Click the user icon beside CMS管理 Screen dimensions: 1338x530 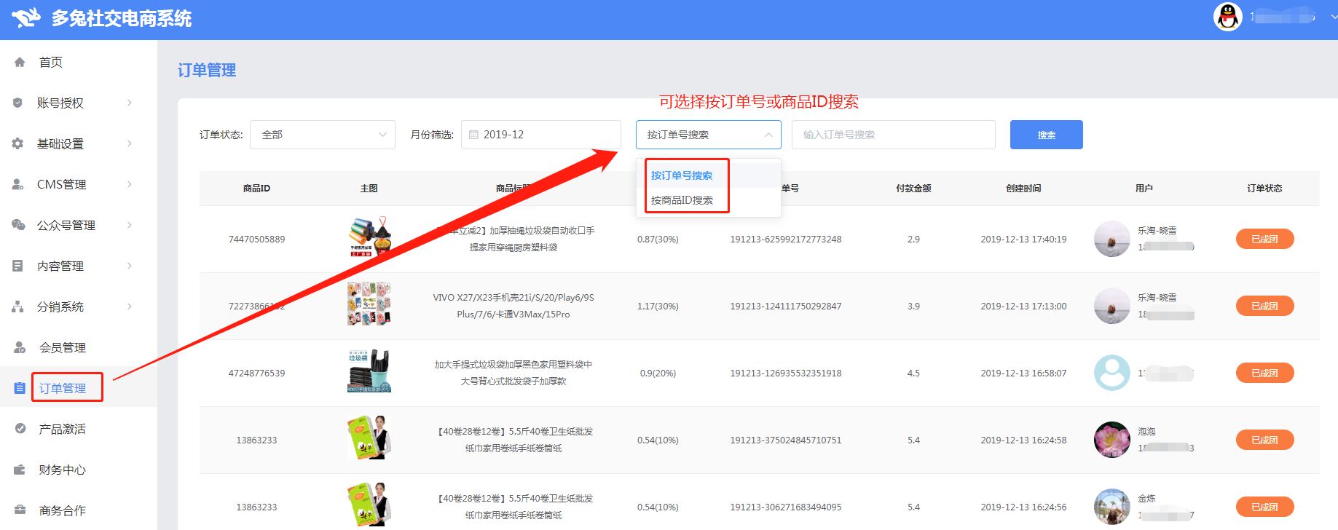17,184
